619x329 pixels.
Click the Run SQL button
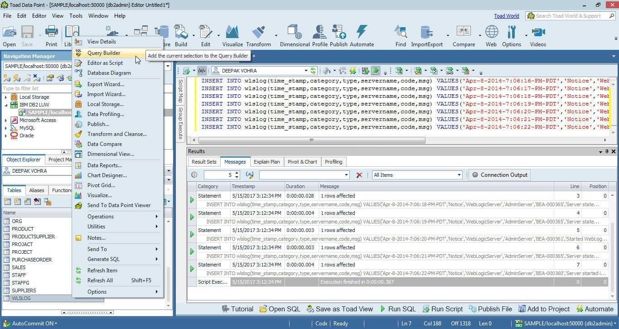pyautogui.click(x=397, y=309)
